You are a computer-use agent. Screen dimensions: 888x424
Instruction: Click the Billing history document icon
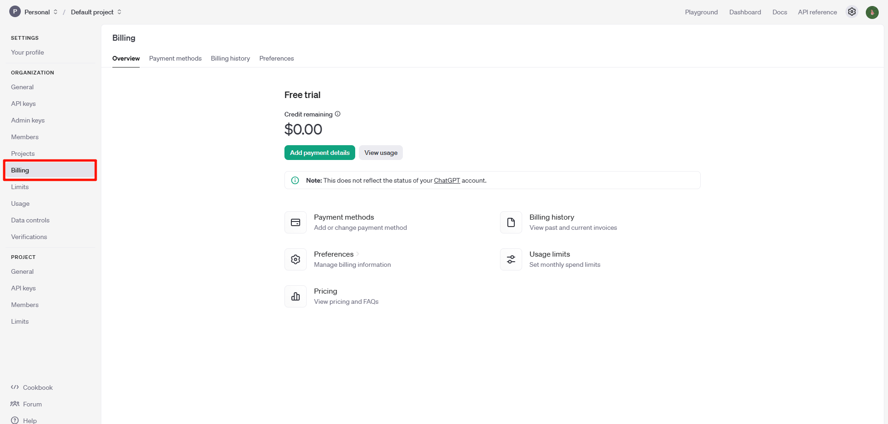(x=511, y=222)
